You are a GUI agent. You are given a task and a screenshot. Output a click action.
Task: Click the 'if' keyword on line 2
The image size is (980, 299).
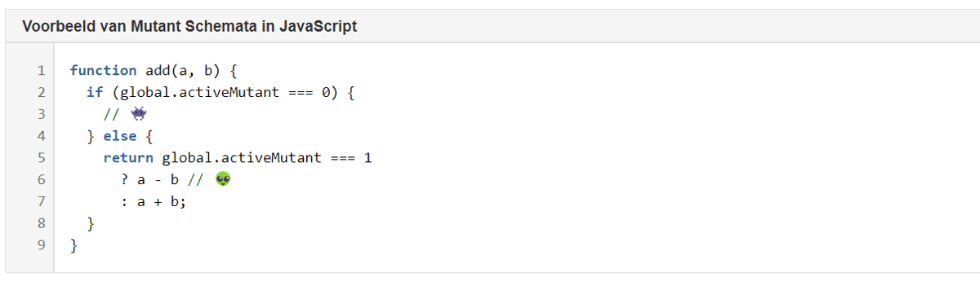tap(95, 93)
